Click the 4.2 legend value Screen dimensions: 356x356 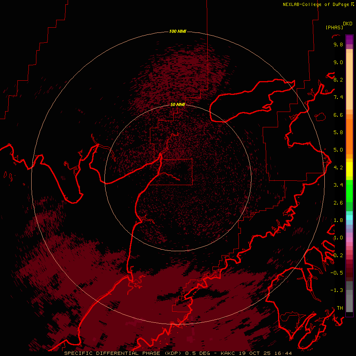pos(338,168)
